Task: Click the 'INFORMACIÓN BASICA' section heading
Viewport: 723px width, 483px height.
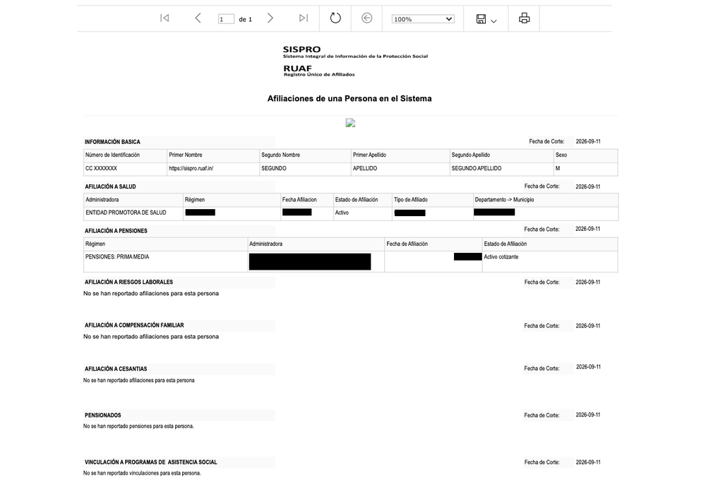Action: point(112,142)
